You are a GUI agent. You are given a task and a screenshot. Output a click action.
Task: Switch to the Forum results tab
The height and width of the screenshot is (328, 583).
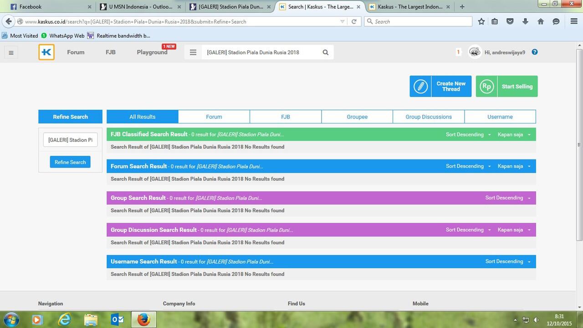[x=214, y=117]
